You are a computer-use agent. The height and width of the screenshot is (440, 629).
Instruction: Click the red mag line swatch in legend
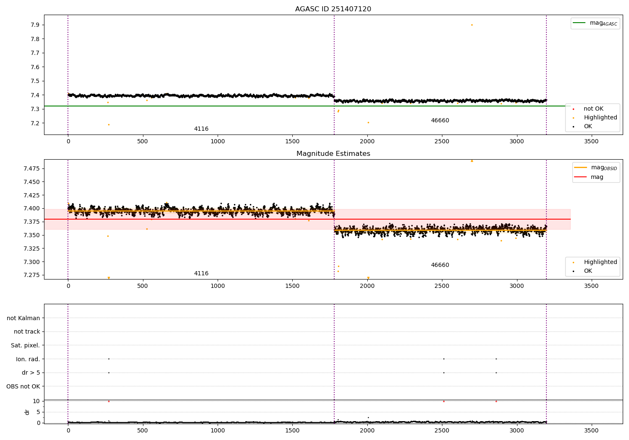pyautogui.click(x=581, y=177)
